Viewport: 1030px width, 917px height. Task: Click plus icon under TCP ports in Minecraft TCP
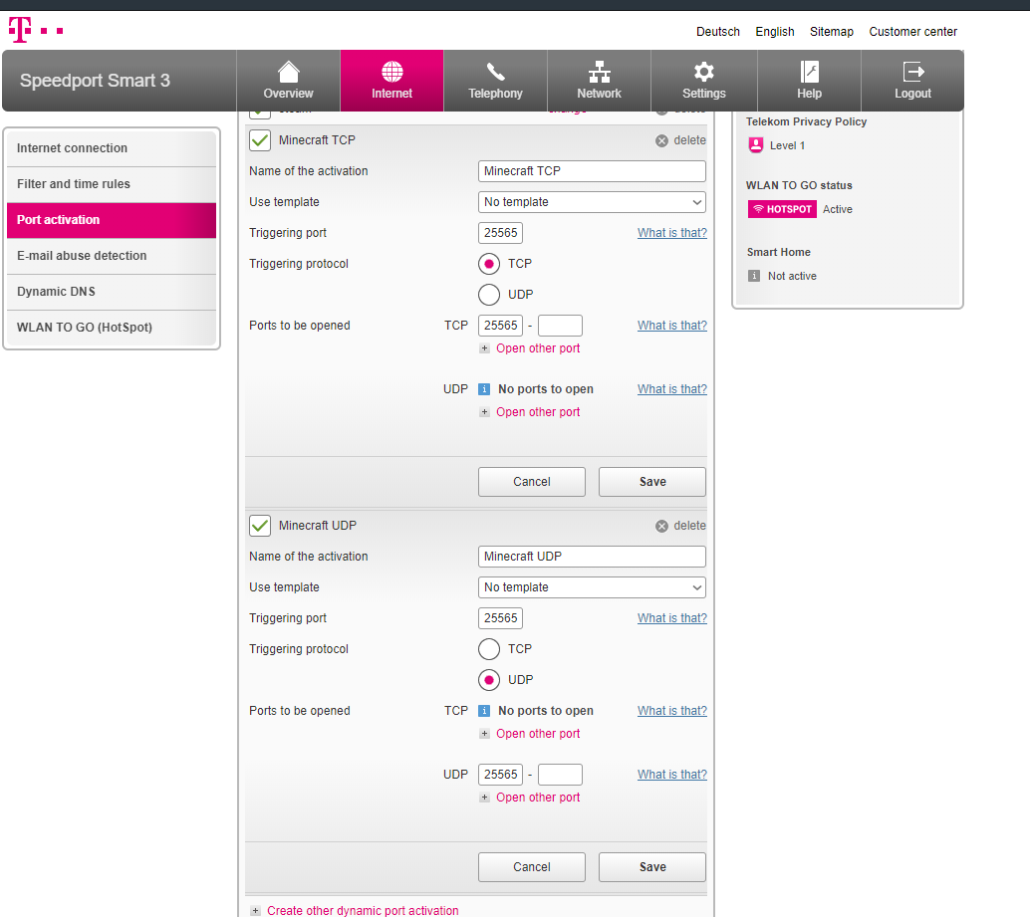[484, 348]
